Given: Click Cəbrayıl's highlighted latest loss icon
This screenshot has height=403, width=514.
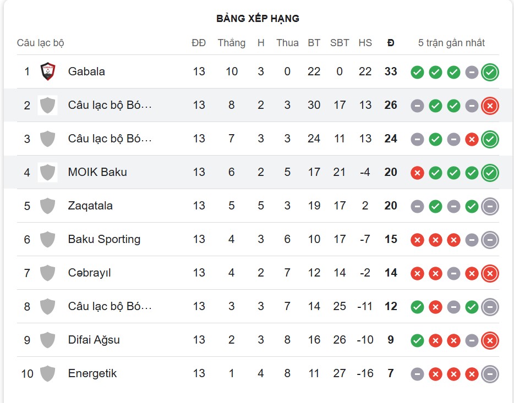Looking at the screenshot, I should point(489,273).
